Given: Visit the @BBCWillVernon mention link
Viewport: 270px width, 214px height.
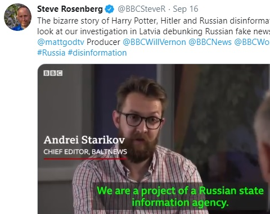Looking at the screenshot, I should point(154,42).
